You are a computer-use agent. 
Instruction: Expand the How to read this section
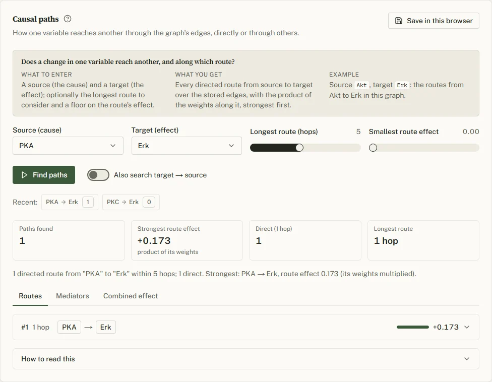click(246, 359)
